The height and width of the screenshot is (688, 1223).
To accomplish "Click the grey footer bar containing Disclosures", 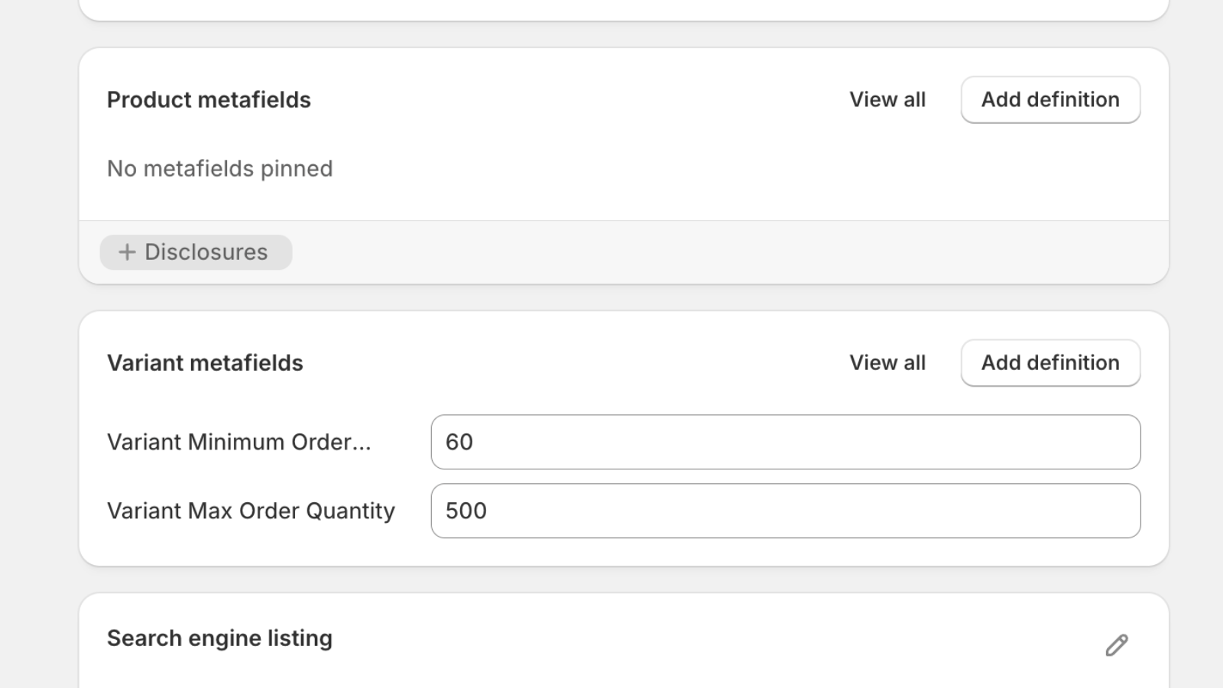I will [x=624, y=252].
